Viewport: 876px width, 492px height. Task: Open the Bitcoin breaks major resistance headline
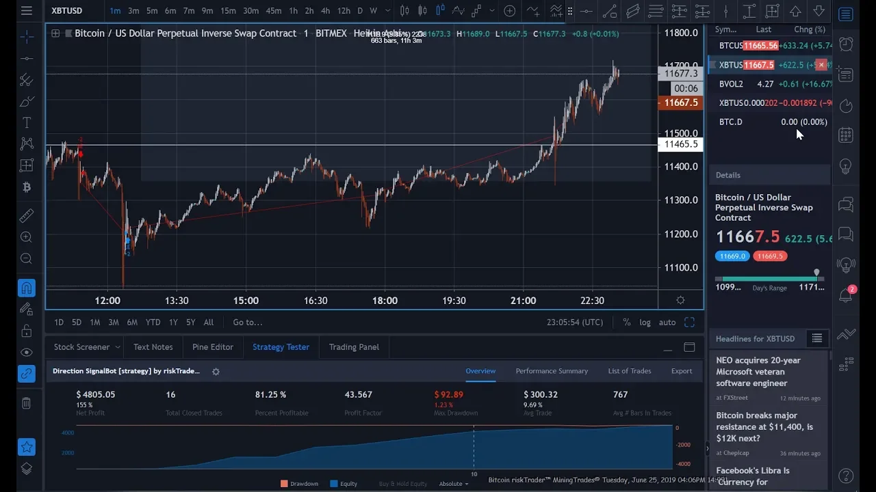(764, 427)
